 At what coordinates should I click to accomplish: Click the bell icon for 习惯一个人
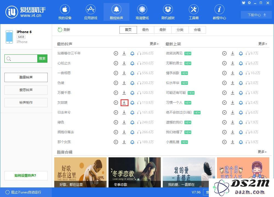point(241,103)
